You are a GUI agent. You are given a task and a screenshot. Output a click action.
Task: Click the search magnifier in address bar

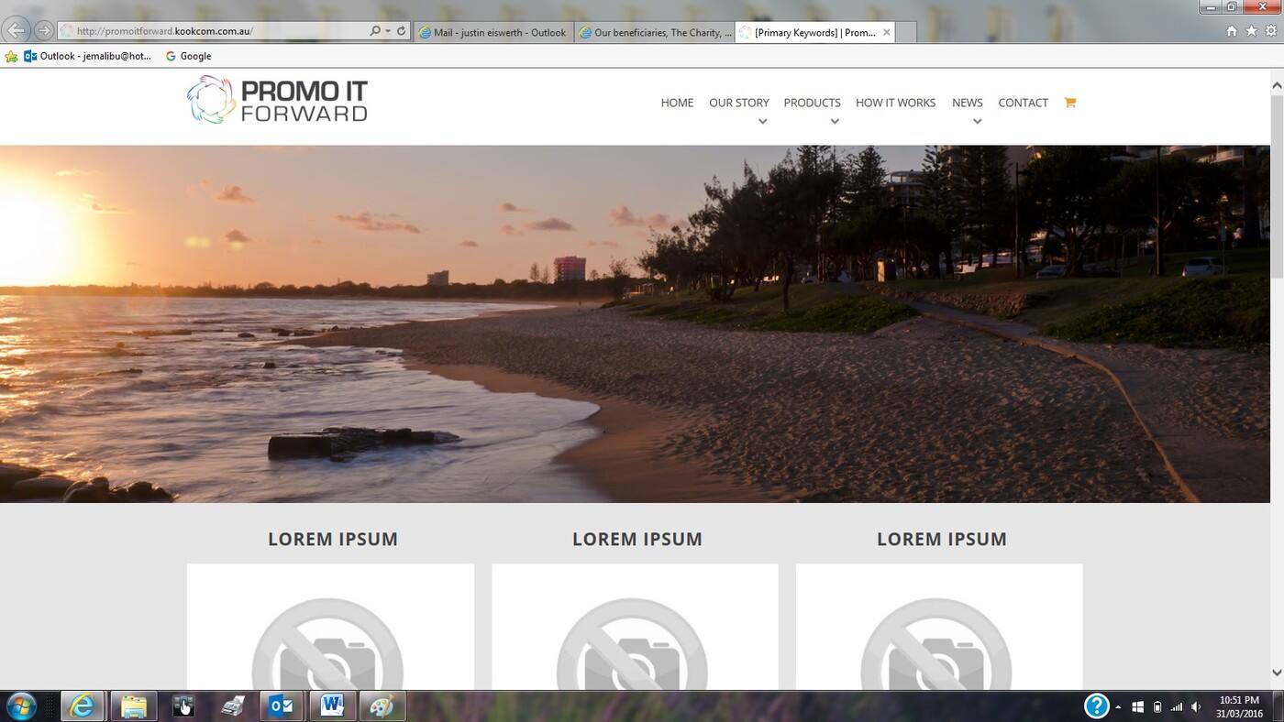375,31
